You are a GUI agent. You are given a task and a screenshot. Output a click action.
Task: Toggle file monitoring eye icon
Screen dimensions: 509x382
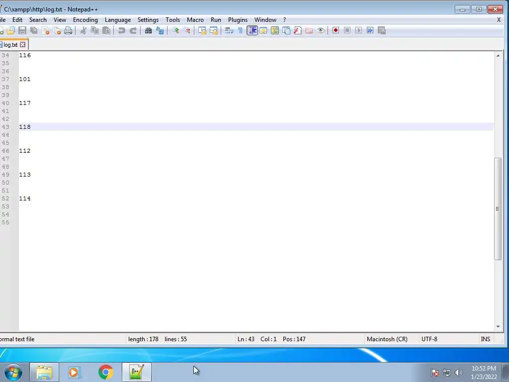point(321,30)
